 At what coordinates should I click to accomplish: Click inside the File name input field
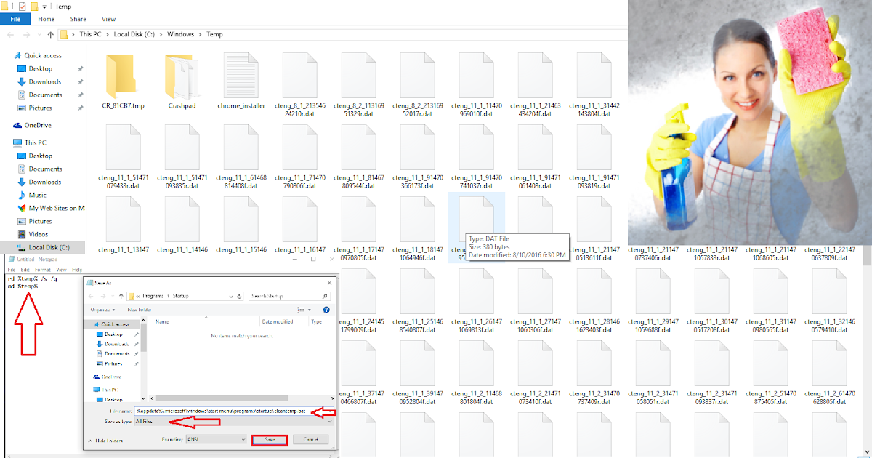[211, 411]
